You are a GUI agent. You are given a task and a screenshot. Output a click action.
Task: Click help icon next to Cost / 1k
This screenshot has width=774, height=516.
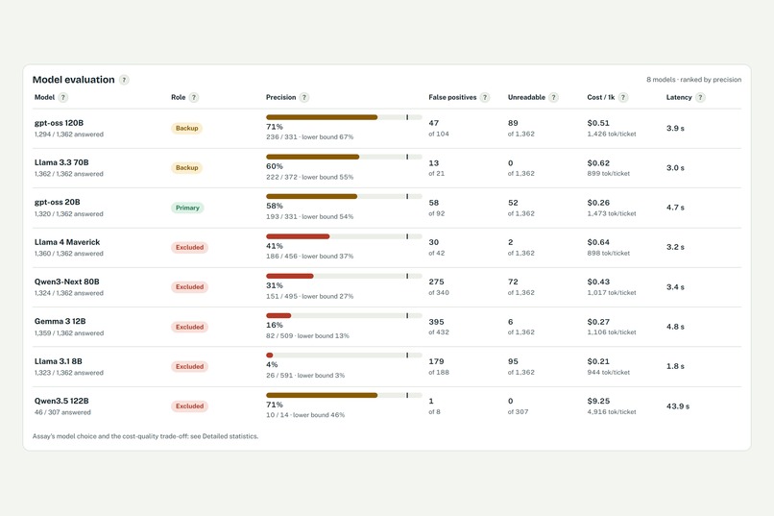click(x=623, y=97)
